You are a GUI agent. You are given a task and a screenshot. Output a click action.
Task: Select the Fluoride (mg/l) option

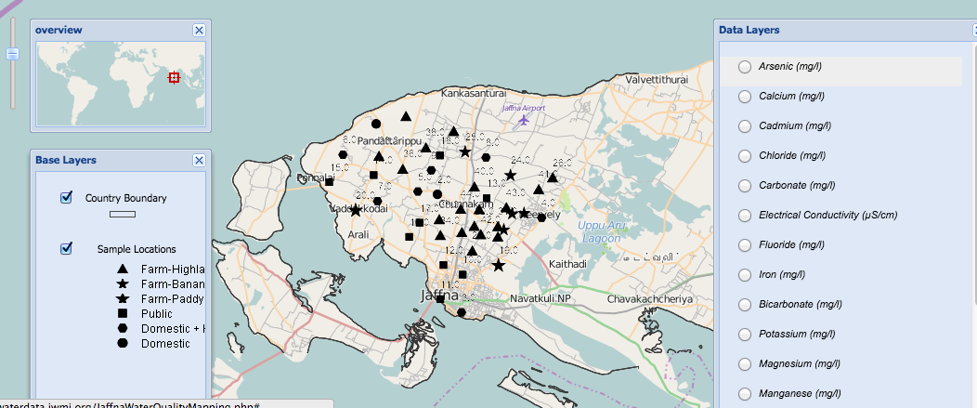744,245
